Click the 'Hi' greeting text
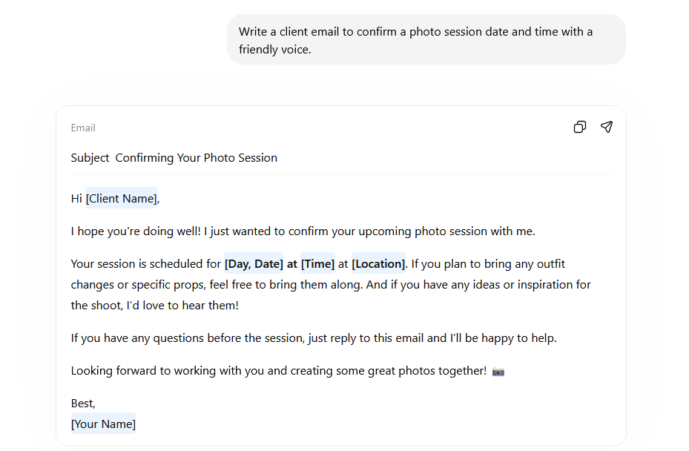Image resolution: width=689 pixels, height=451 pixels. click(x=76, y=199)
